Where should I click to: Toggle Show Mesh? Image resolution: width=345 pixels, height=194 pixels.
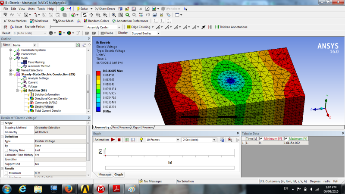tap(63, 21)
